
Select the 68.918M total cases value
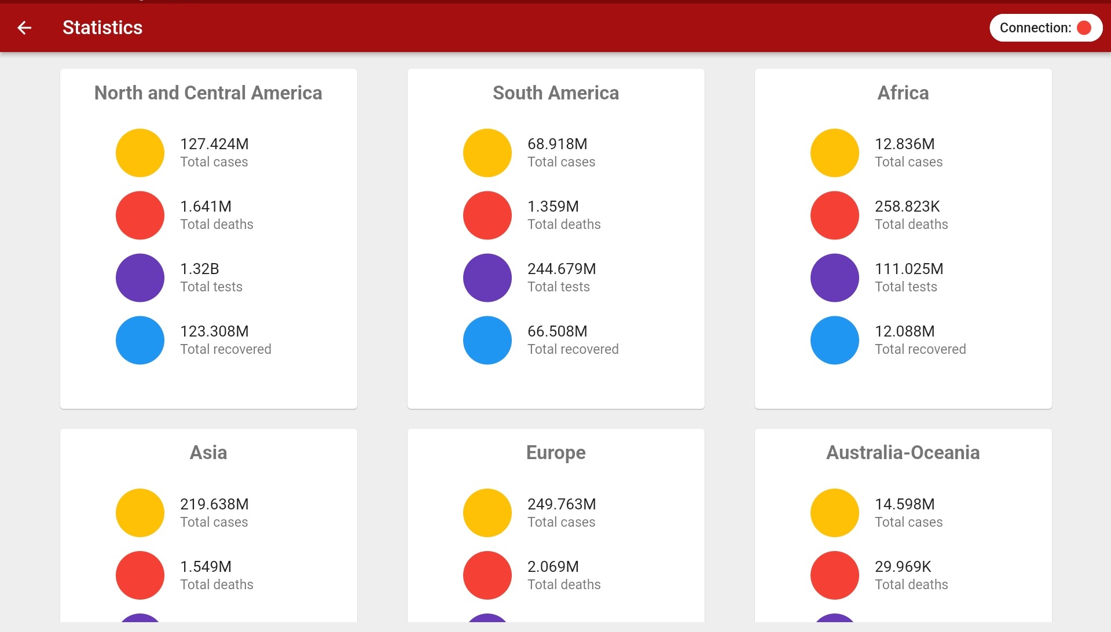558,144
